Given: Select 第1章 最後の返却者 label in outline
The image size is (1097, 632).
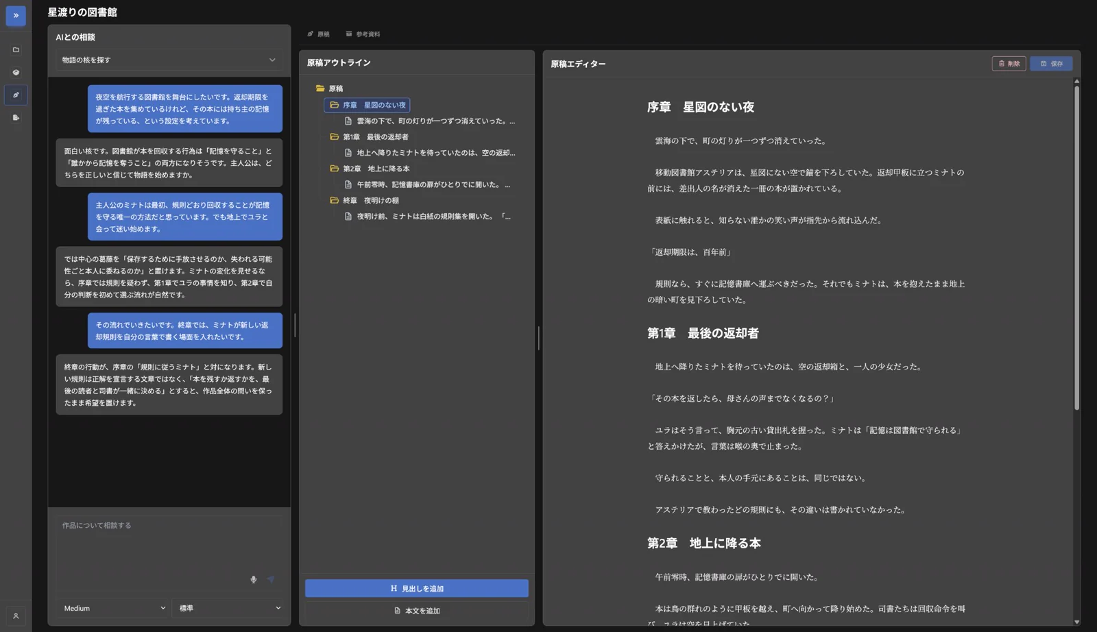Looking at the screenshot, I should click(376, 136).
